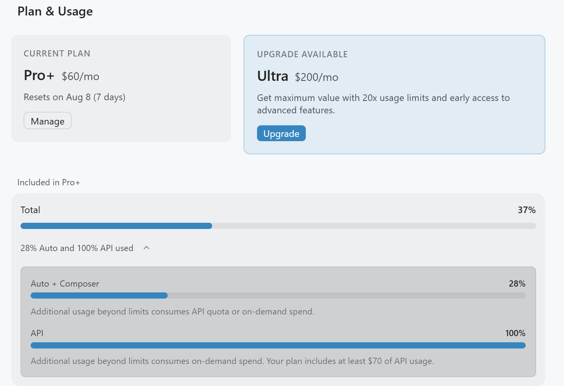Click the Upgrade Available card description

coord(383,104)
